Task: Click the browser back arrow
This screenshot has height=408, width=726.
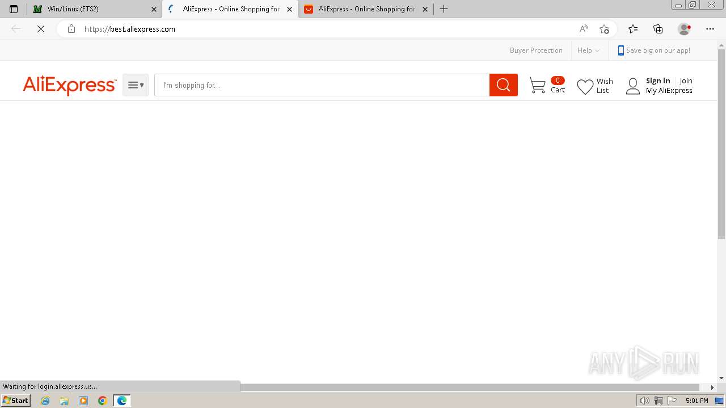Action: [16, 29]
